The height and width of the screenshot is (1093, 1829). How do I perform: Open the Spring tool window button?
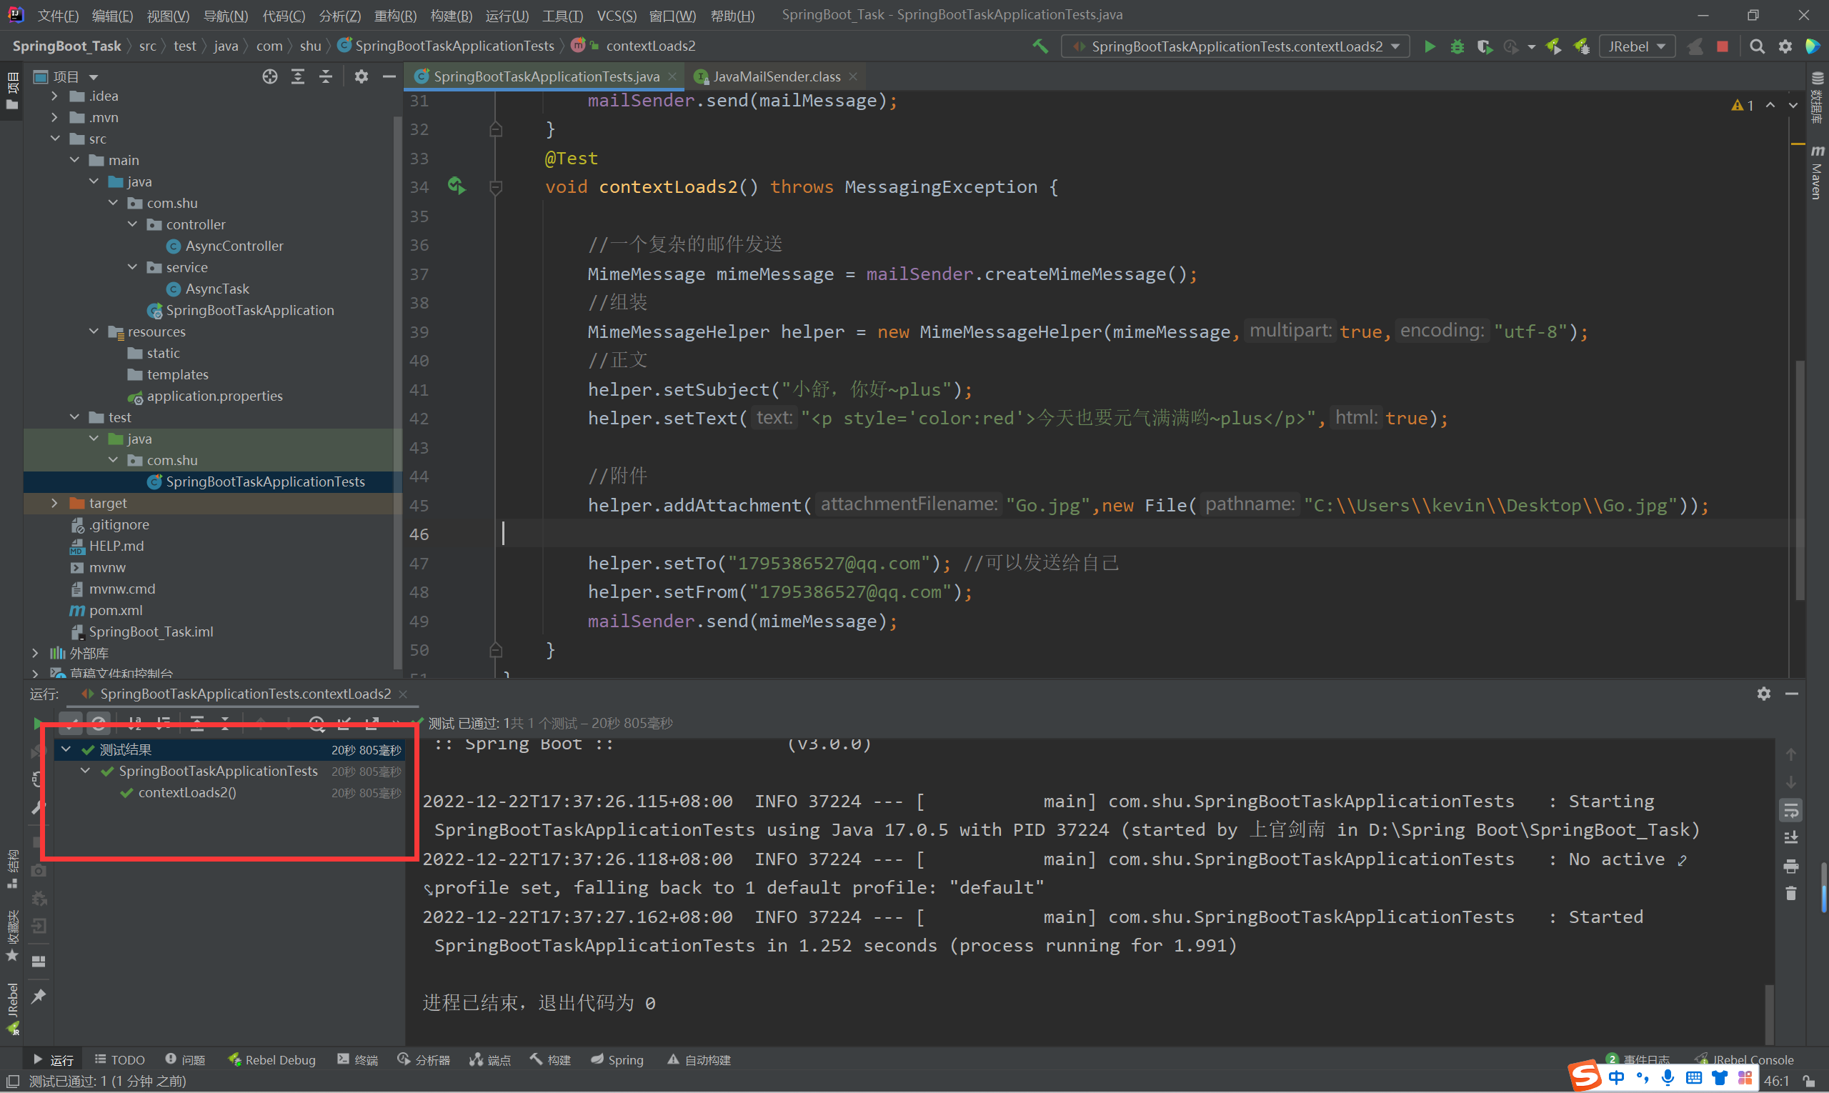pos(617,1060)
